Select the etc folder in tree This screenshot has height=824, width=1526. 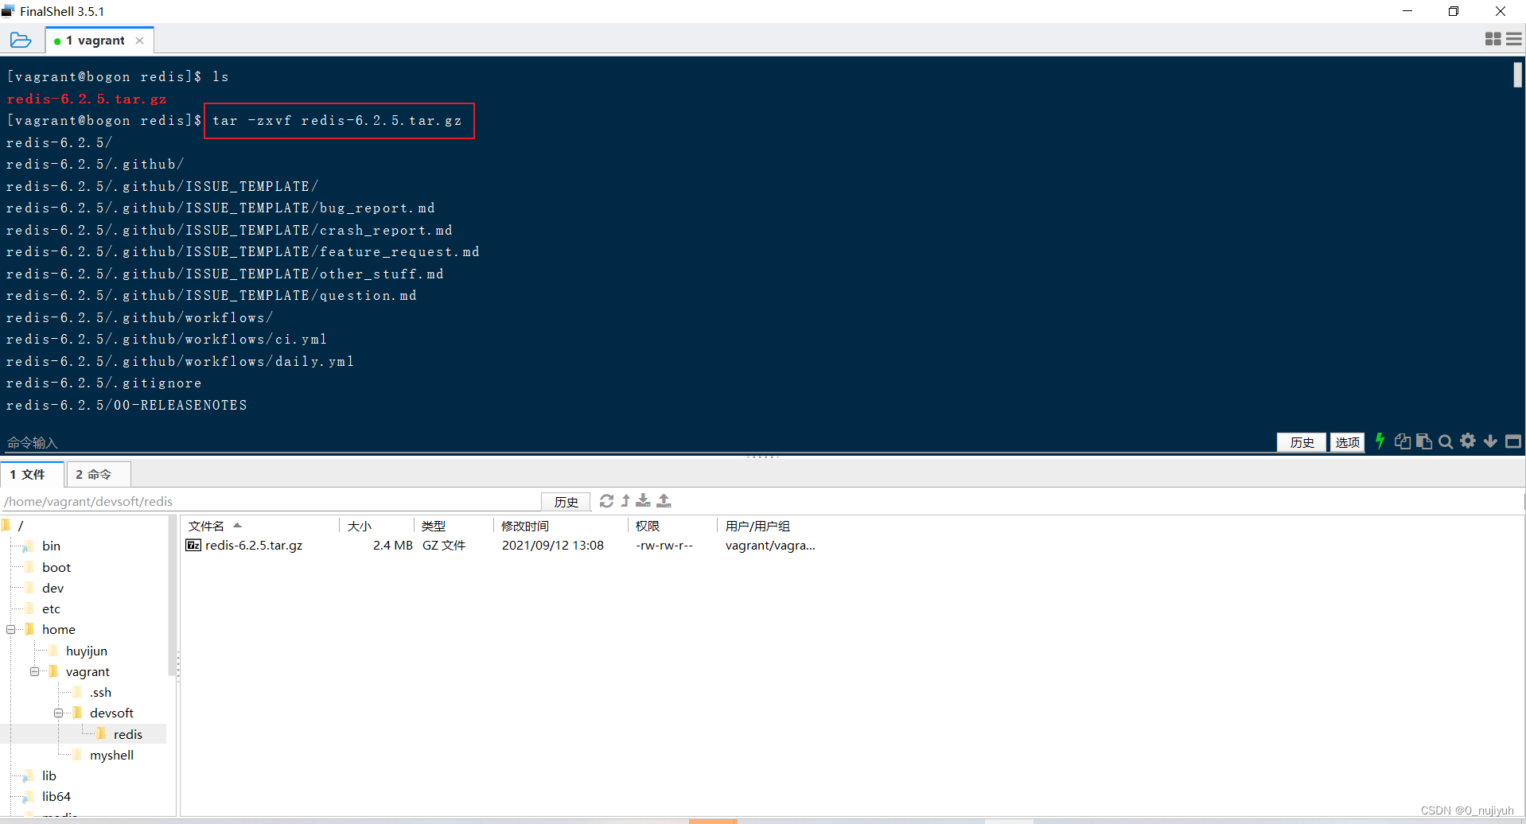point(51,609)
